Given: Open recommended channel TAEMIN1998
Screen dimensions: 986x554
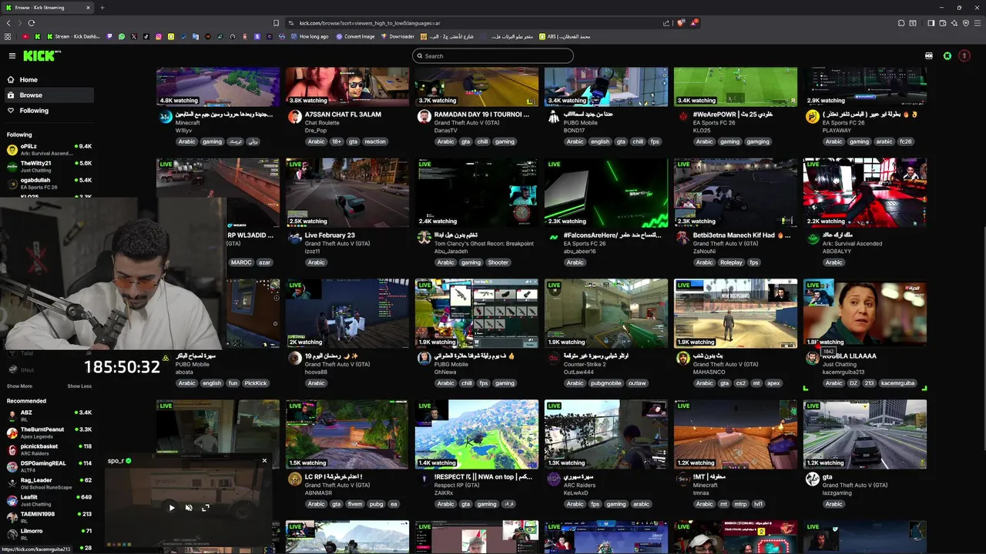Looking at the screenshot, I should coord(49,518).
